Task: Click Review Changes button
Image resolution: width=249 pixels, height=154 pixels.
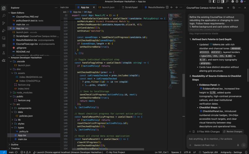Action: tap(233, 131)
